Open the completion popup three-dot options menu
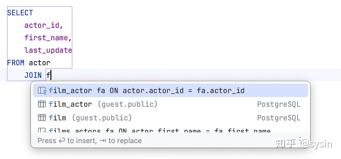The height and width of the screenshot is (159, 341). pos(300,140)
